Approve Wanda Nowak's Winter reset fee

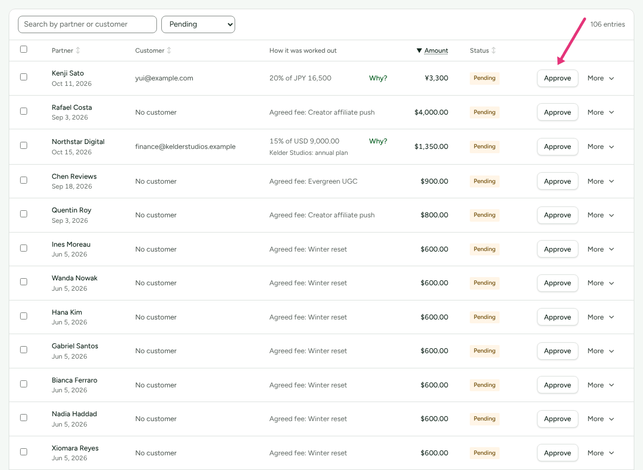pyautogui.click(x=557, y=283)
